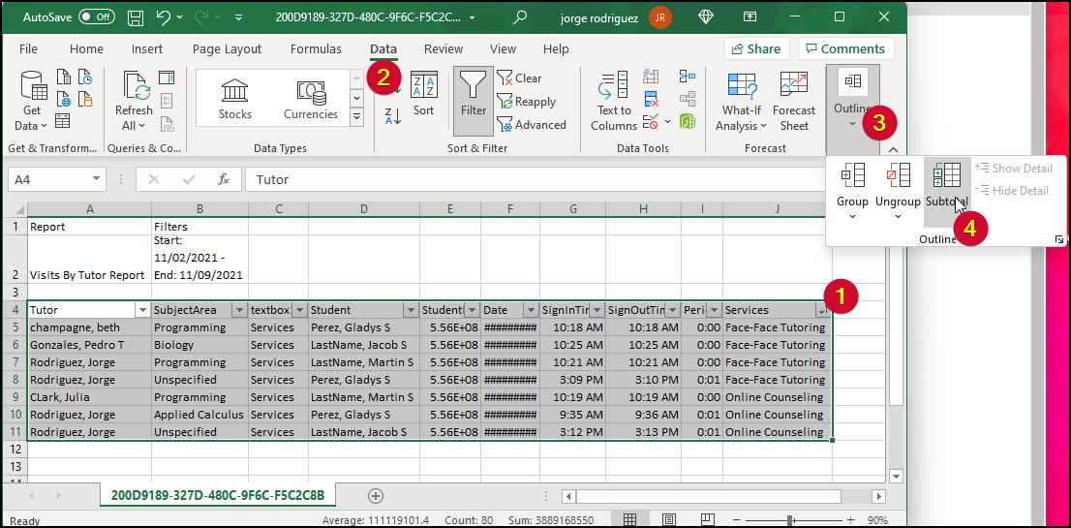Click the Save disk icon

[136, 17]
